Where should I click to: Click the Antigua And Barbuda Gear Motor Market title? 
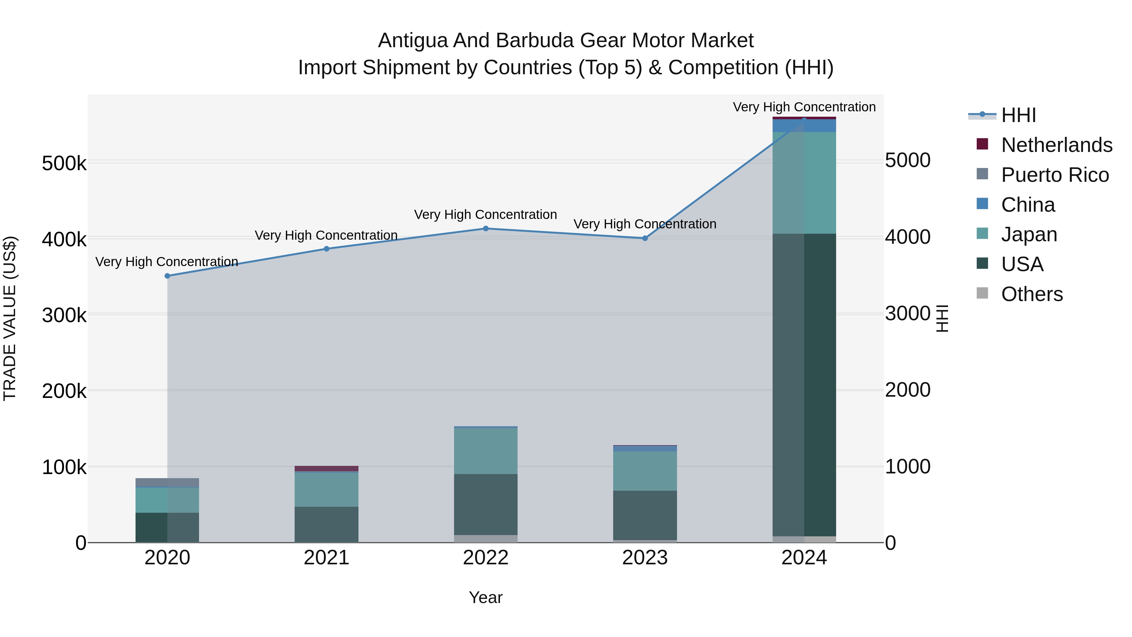pyautogui.click(x=566, y=41)
